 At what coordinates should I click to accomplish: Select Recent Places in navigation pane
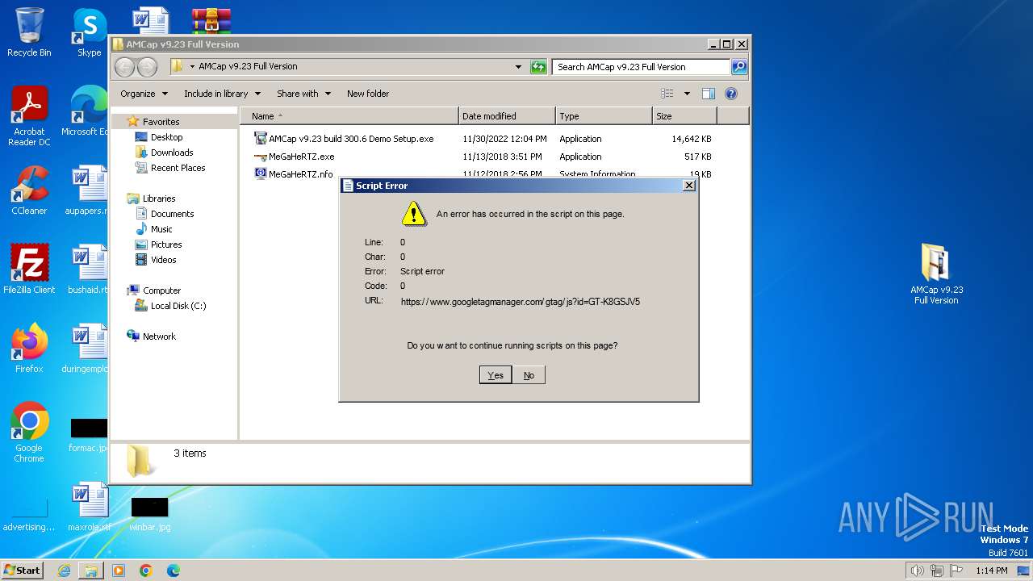pos(178,168)
